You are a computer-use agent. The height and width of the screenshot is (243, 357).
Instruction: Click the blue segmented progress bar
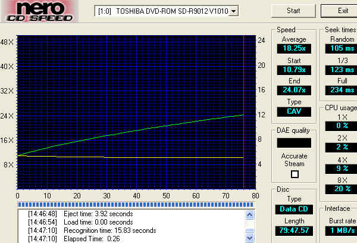[136, 204]
